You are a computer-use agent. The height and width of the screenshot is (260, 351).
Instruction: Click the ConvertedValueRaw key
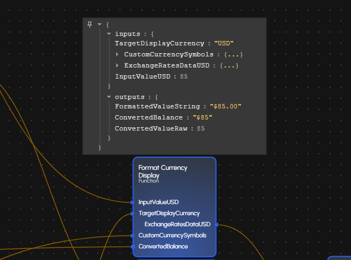(x=151, y=128)
